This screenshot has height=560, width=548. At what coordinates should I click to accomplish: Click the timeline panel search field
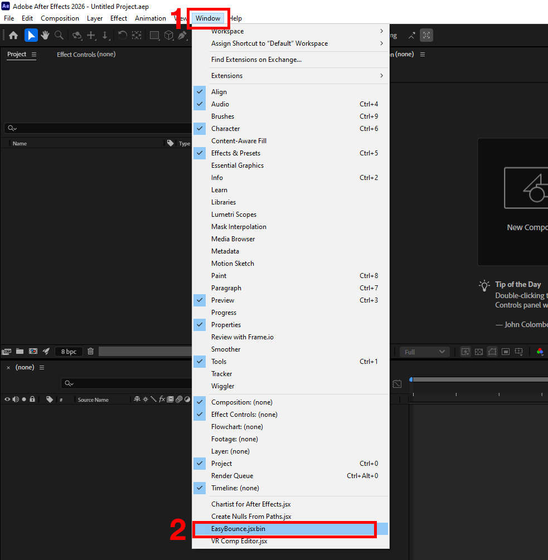coord(127,383)
